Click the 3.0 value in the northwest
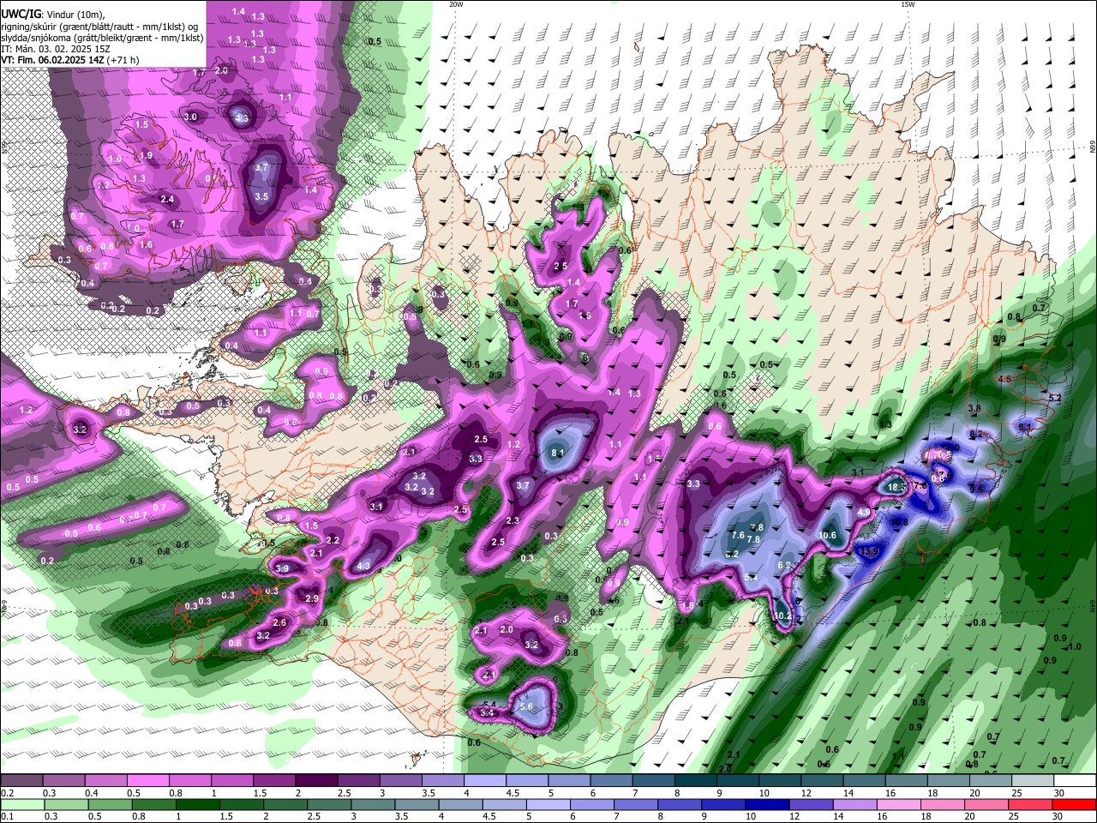The width and height of the screenshot is (1097, 823). [x=191, y=117]
